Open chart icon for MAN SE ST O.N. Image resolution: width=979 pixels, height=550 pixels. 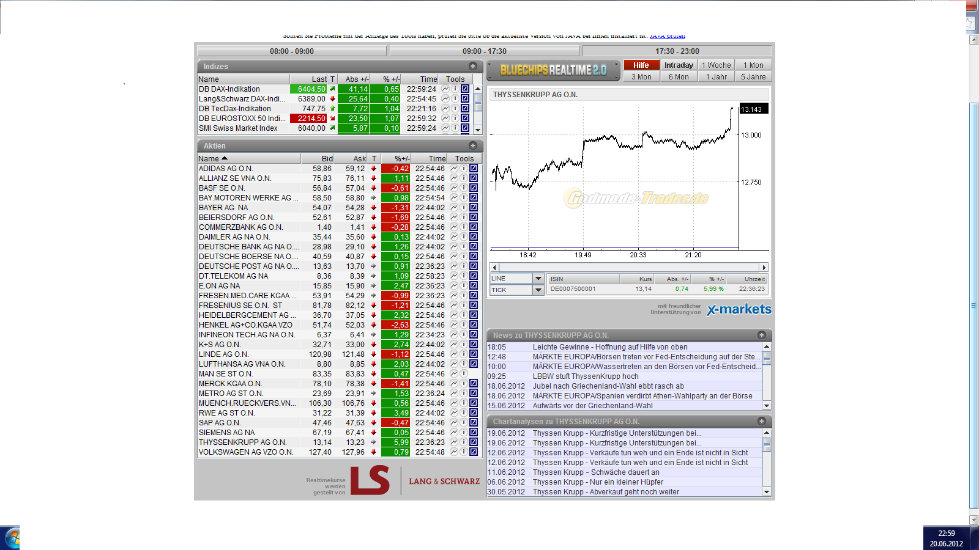454,374
